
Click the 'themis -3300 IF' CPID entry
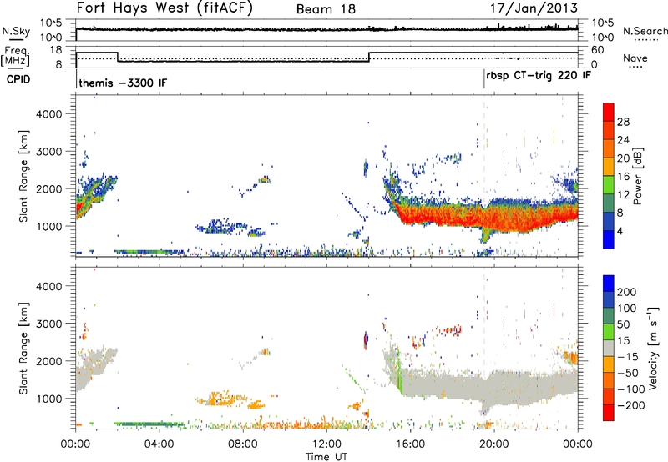pyautogui.click(x=123, y=83)
